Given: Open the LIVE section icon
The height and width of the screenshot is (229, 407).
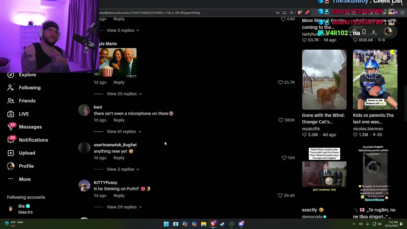Looking at the screenshot, I should pos(11,114).
